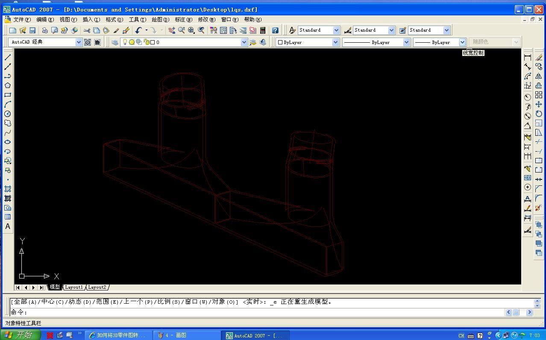The image size is (546, 340).
Task: Open the ByLayer color control dropdown
Action: click(x=335, y=42)
